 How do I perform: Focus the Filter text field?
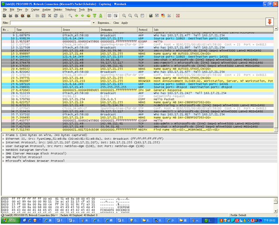pos(50,23)
